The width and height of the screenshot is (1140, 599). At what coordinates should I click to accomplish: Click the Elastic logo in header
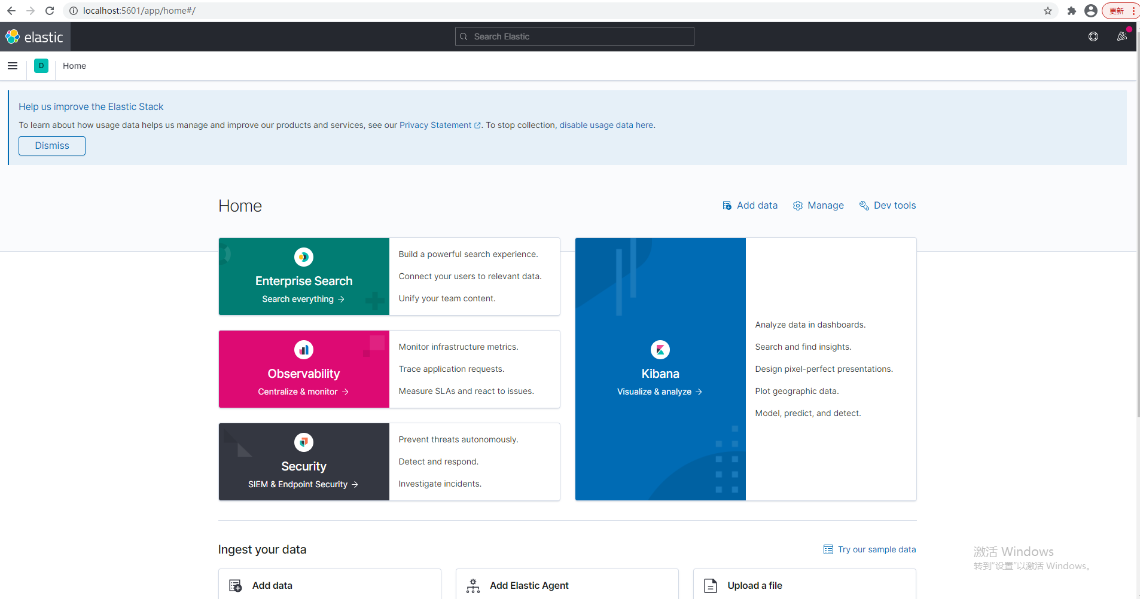(35, 37)
